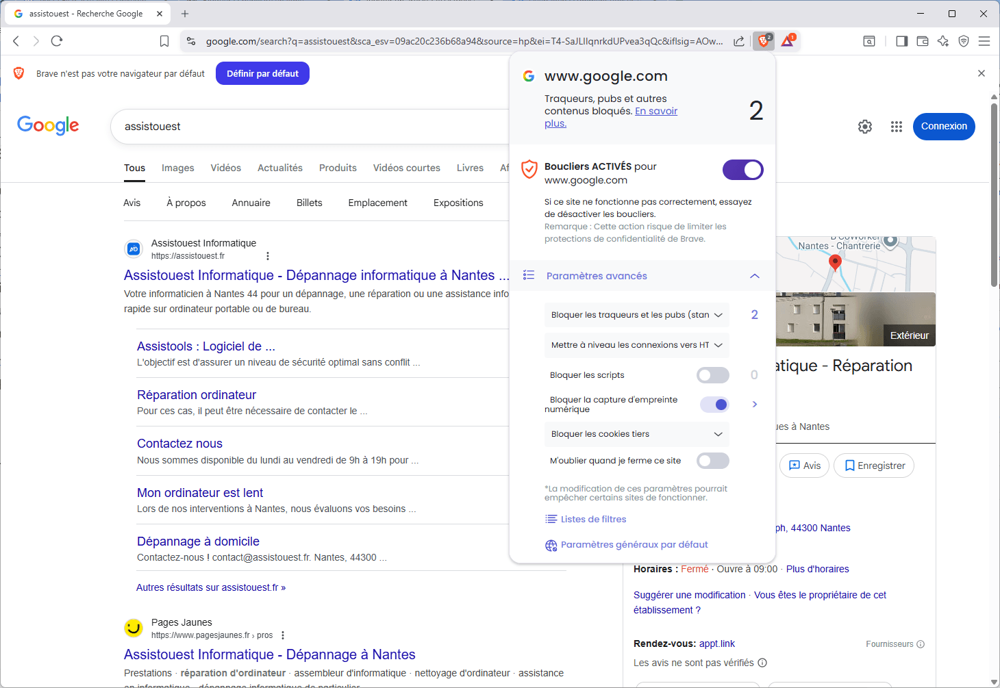
Task: Click the Brave Shields lion icon
Action: pyautogui.click(x=764, y=41)
